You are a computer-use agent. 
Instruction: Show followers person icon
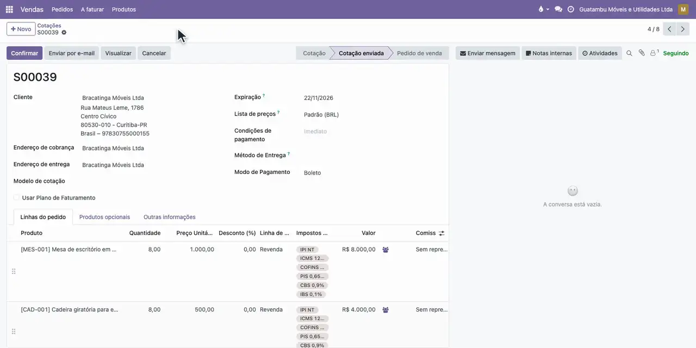tap(654, 53)
